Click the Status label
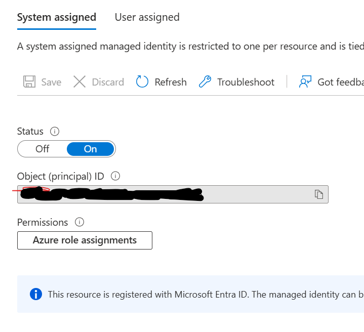 coord(30,132)
